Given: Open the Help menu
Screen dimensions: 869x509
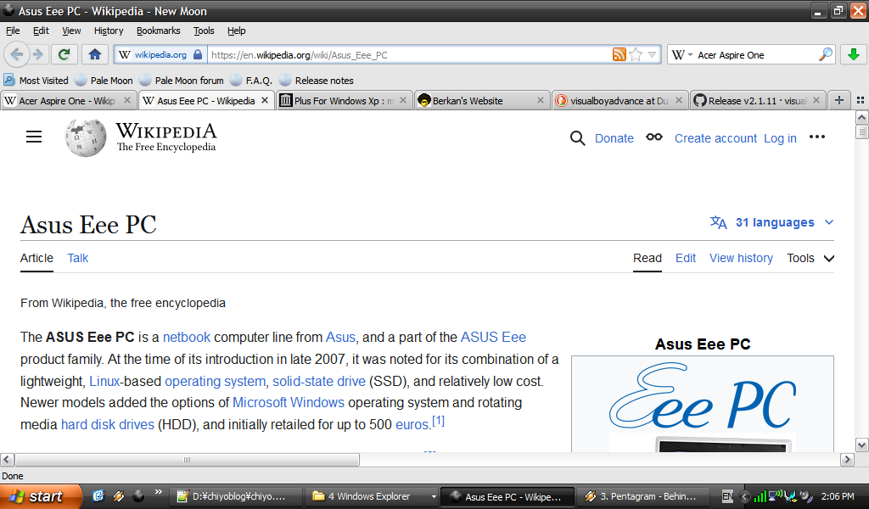Looking at the screenshot, I should pyautogui.click(x=236, y=31).
